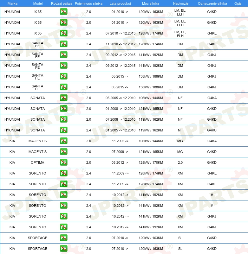This screenshot has width=248, height=254.
Task: Select the production years 01.2005 -> 12.2010
Action: pos(120,130)
